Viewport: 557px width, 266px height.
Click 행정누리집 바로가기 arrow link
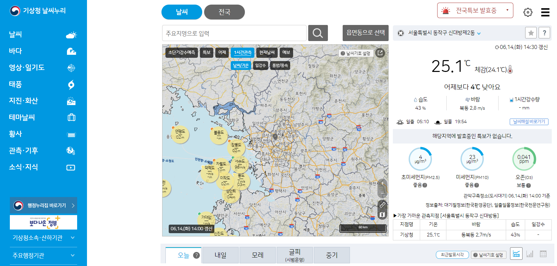43,206
